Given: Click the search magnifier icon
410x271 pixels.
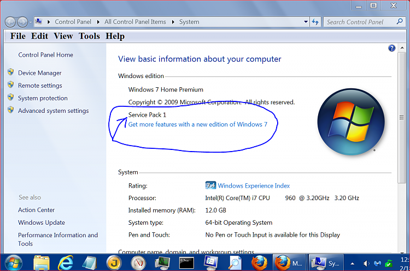Looking at the screenshot, I should point(399,22).
